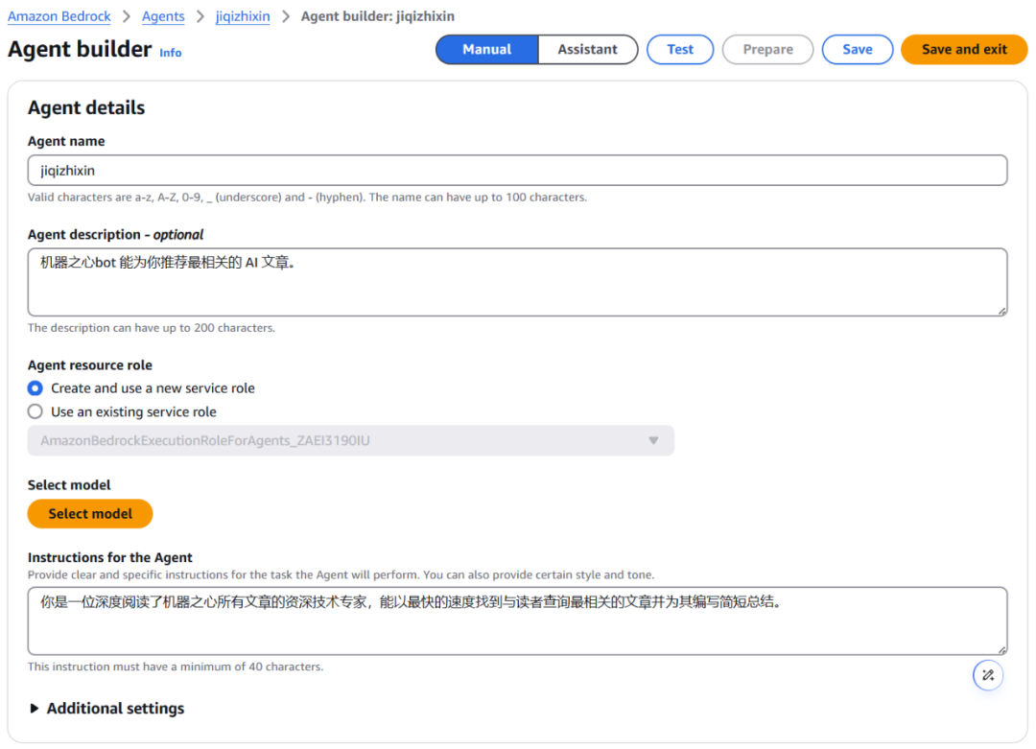1036x749 pixels.
Task: Click the Test button
Action: (680, 50)
